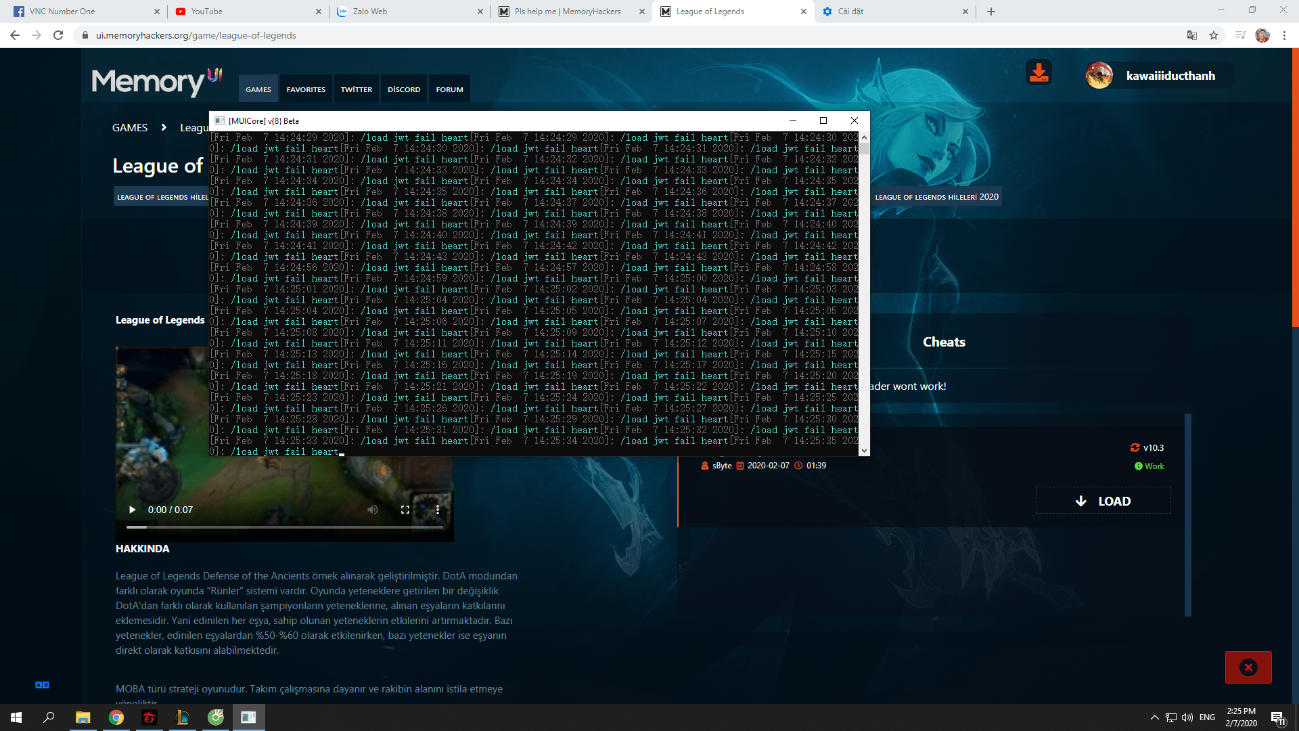The image size is (1299, 731).
Task: Open the volume icon in system tray
Action: (x=1187, y=717)
